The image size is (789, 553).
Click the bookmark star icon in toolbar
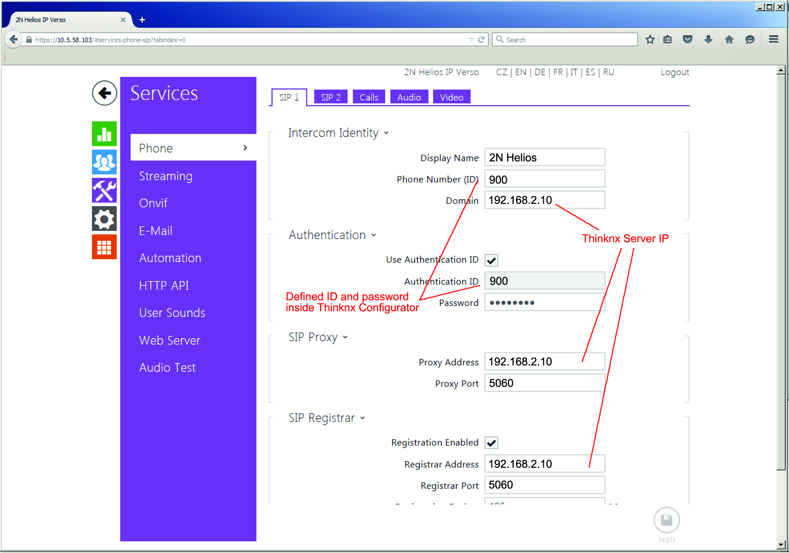[x=650, y=39]
